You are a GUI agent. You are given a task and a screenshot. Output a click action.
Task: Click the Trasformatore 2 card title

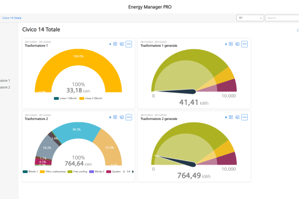36,119
